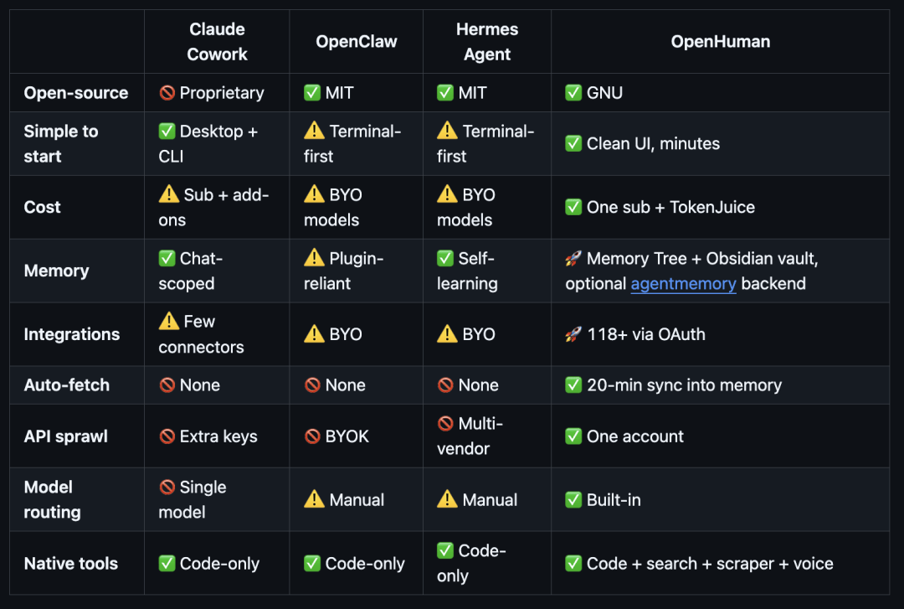The image size is (904, 609).
Task: Click the Integrations row label
Action: tap(72, 334)
